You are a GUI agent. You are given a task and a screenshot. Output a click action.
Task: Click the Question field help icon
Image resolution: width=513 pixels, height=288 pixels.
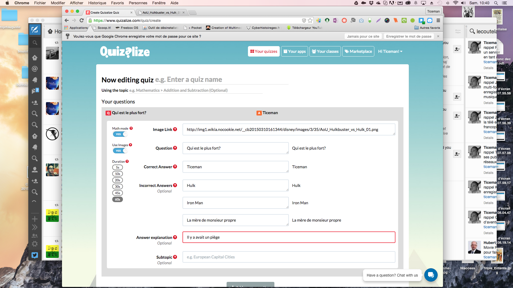coord(175,148)
